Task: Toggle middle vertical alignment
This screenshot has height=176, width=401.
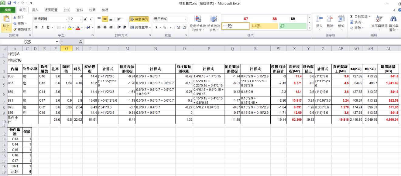Action: 105,19
